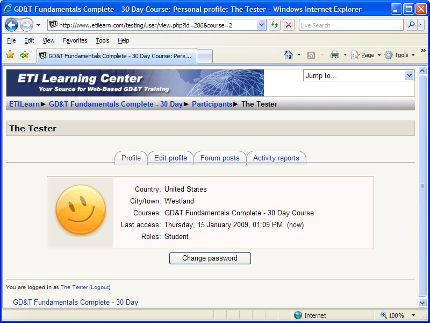Image resolution: width=430 pixels, height=323 pixels.
Task: Click the "GD&T Fundamentals Complete - 30 Day Course" text
Action: click(239, 213)
